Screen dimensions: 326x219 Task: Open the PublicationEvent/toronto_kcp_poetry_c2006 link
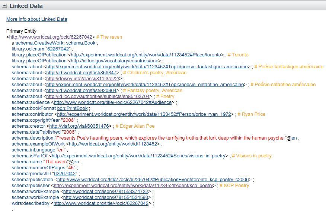[153, 180]
